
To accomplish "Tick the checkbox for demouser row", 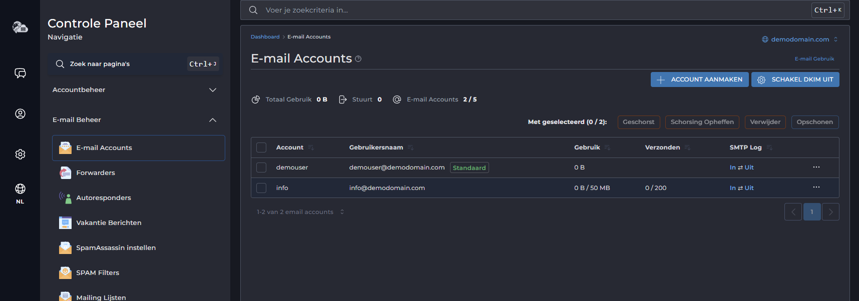I will [x=261, y=167].
